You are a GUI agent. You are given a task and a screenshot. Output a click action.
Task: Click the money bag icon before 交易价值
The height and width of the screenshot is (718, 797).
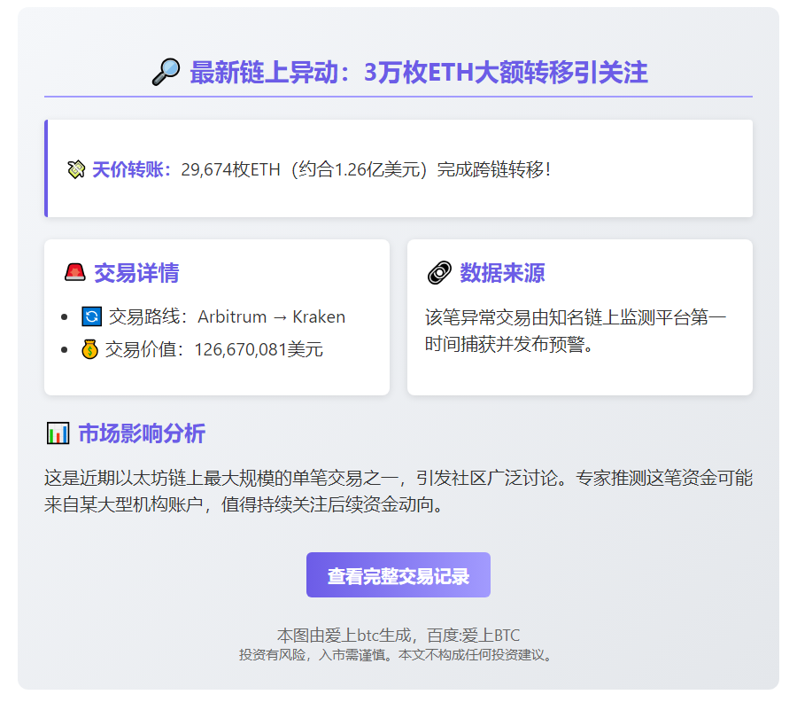pyautogui.click(x=91, y=349)
